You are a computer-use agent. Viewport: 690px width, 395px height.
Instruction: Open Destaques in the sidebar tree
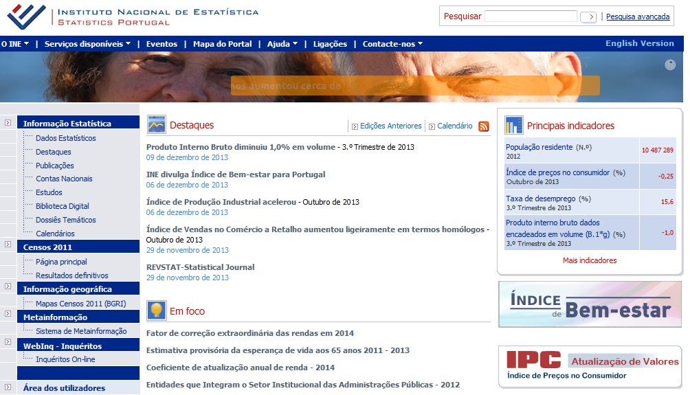click(53, 152)
